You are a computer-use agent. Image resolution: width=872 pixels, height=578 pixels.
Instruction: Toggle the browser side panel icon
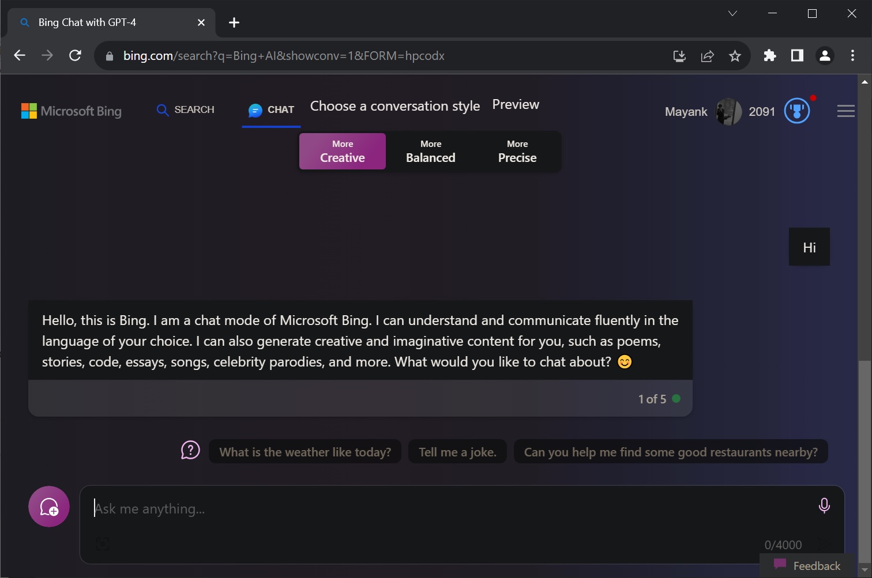click(x=797, y=55)
